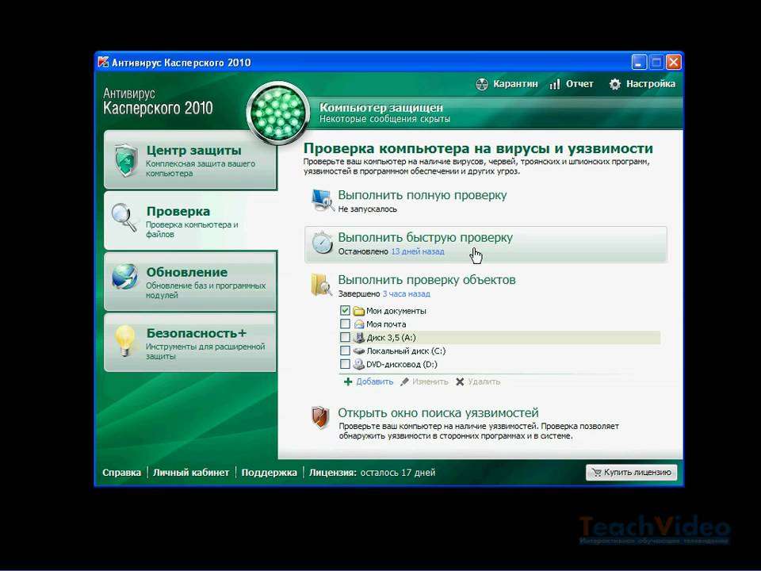This screenshot has width=761, height=571.
Task: Click the green plus icon next to Добавить
Action: (x=348, y=381)
